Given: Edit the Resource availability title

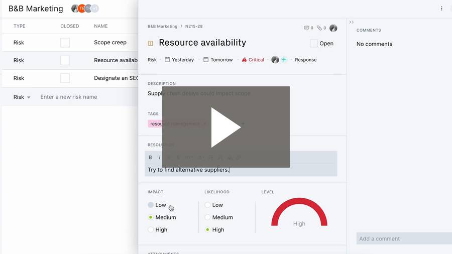Looking at the screenshot, I should 202,43.
